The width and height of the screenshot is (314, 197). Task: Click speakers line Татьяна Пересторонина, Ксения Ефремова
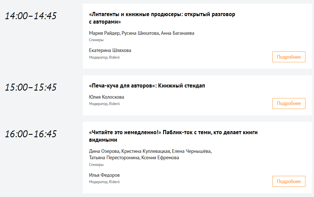[x=134, y=158]
